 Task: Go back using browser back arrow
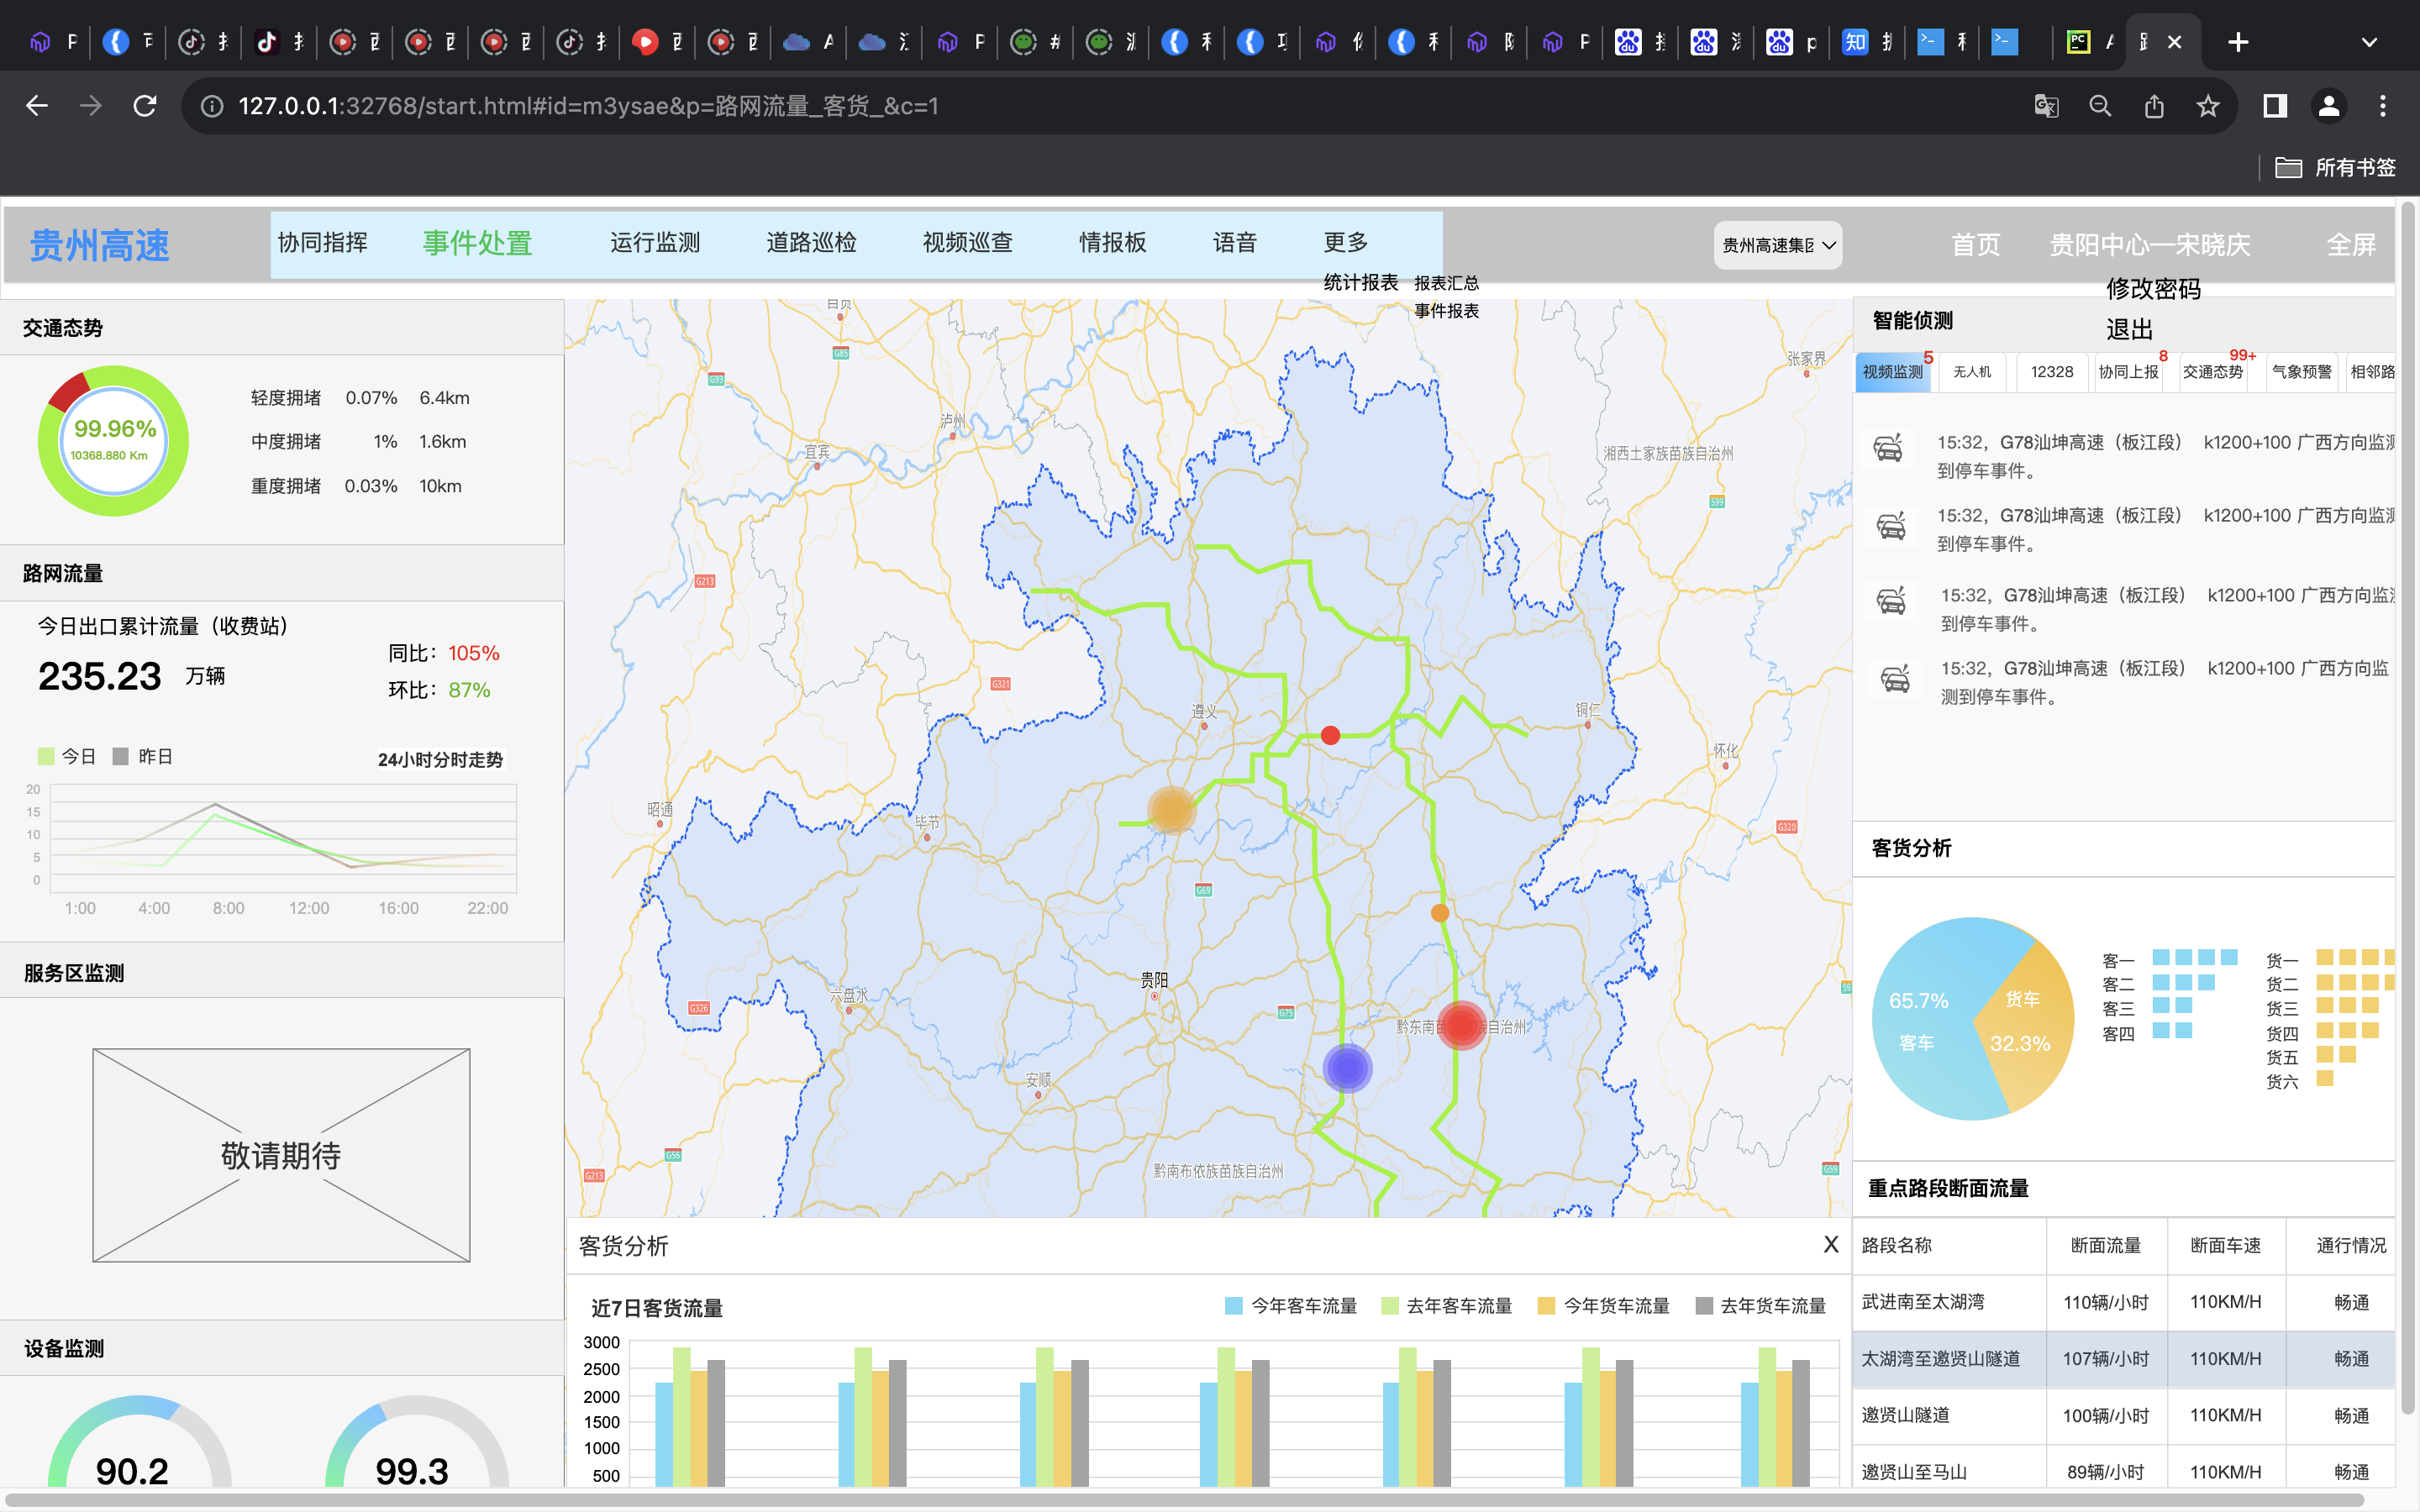coord(37,106)
